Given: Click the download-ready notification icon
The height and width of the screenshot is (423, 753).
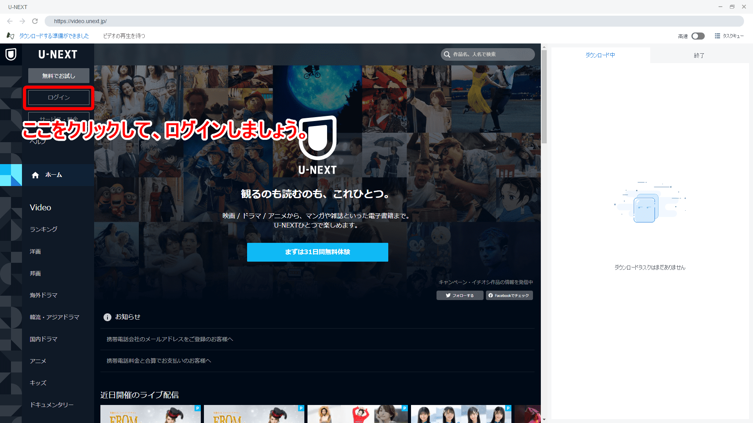Looking at the screenshot, I should 10,36.
